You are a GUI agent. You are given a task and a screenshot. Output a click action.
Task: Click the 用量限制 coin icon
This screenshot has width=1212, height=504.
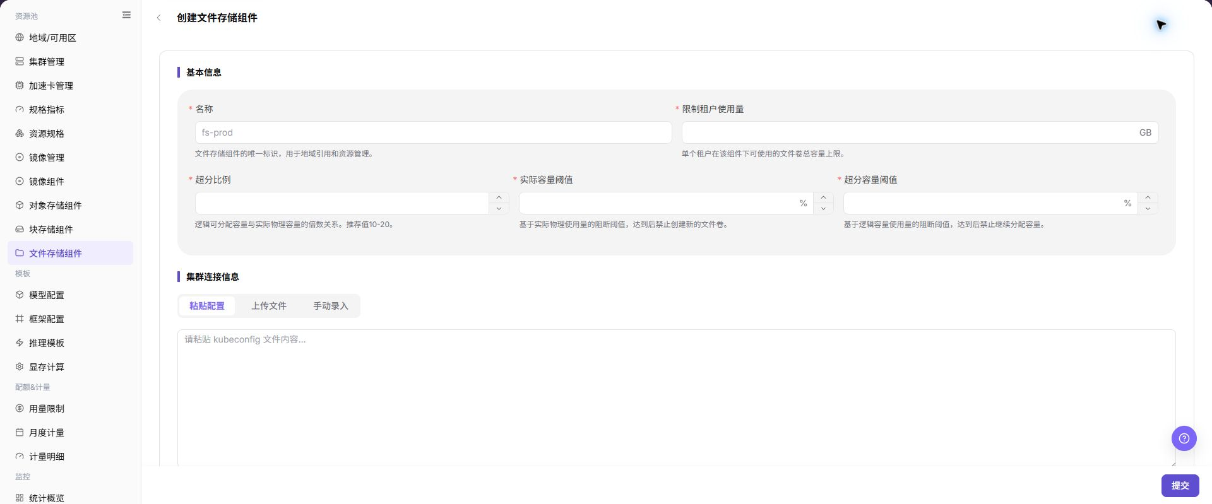20,409
